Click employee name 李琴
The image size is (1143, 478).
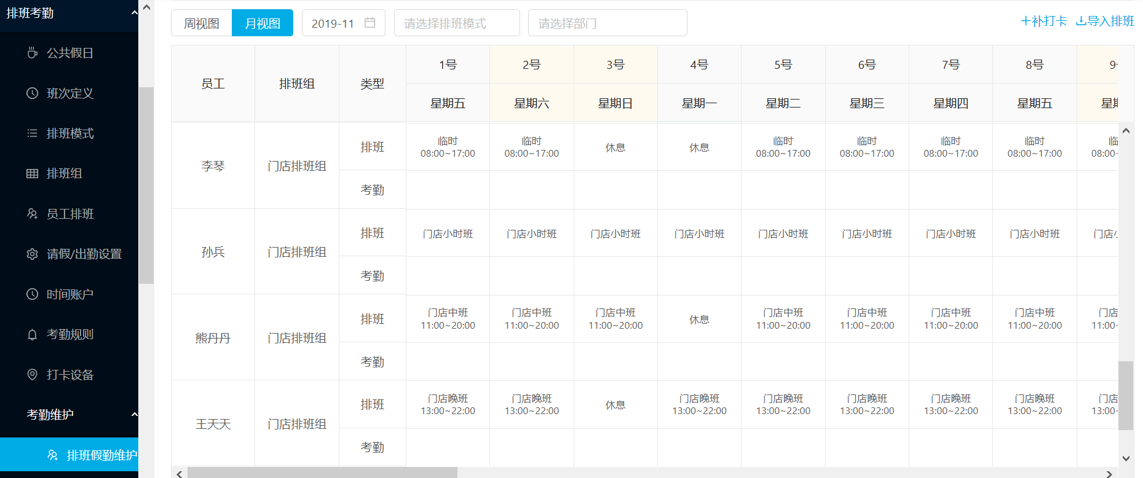tap(213, 166)
